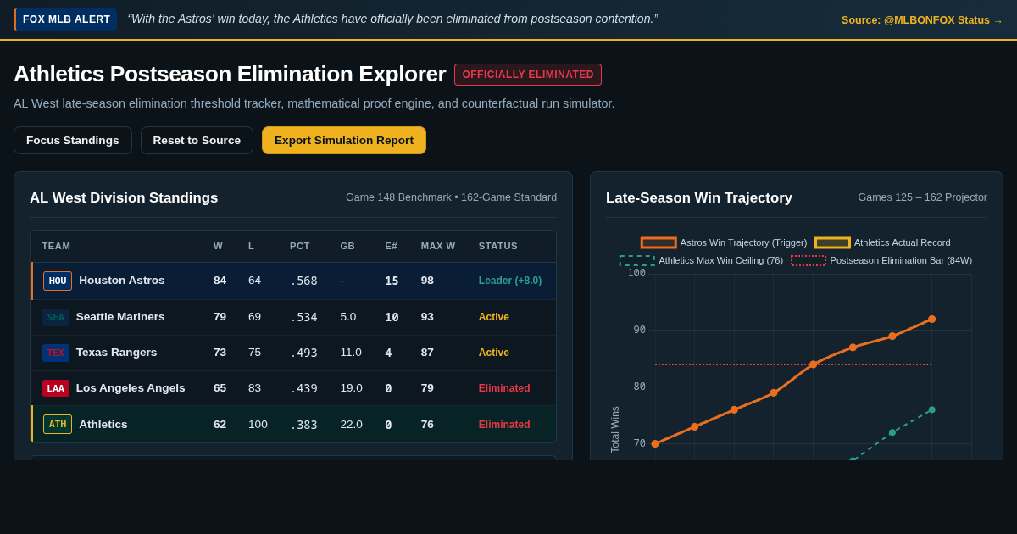Image resolution: width=1017 pixels, height=534 pixels.
Task: Click Mariners 5.0 games behind cell
Action: tap(348, 317)
